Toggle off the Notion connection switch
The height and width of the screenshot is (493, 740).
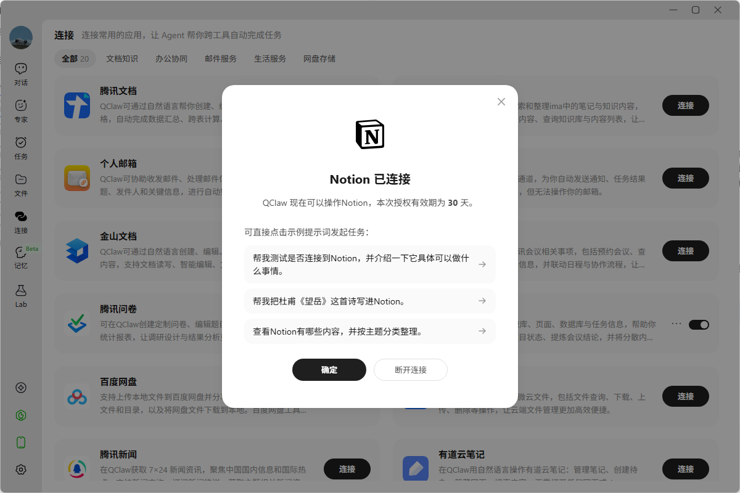tap(699, 324)
